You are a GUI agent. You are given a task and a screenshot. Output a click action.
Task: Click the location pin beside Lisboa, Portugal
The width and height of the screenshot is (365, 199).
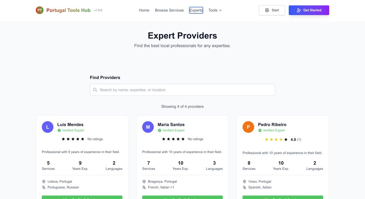[x=44, y=181]
